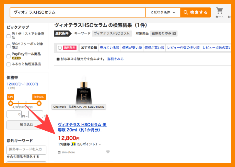Expand the 128ポイント details chevron
Screen dimensions: 235x167
point(100,144)
